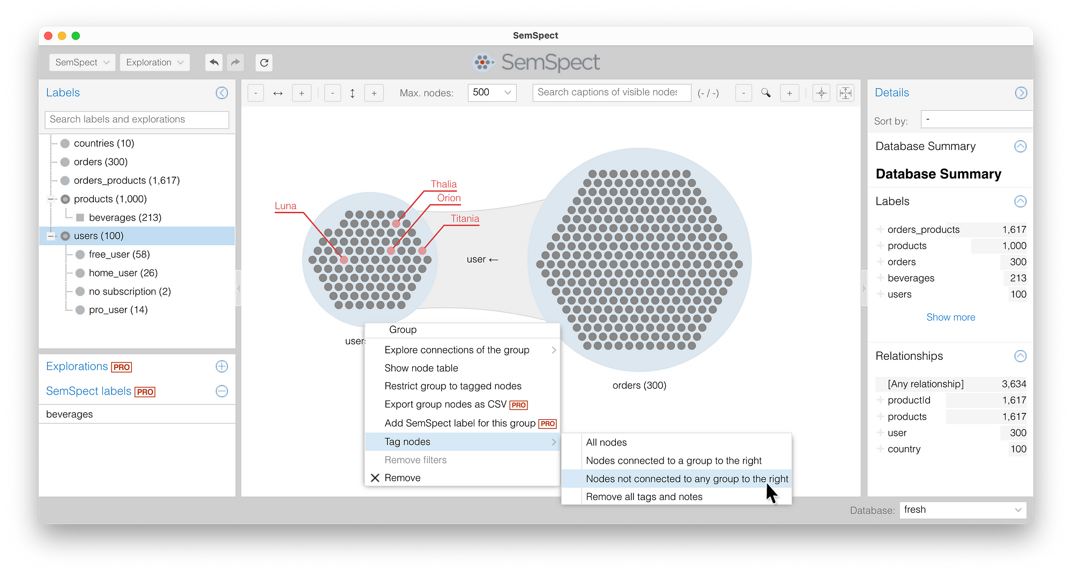Choose Restrict group to tagged nodes
This screenshot has width=1072, height=575.
pyautogui.click(x=463, y=387)
